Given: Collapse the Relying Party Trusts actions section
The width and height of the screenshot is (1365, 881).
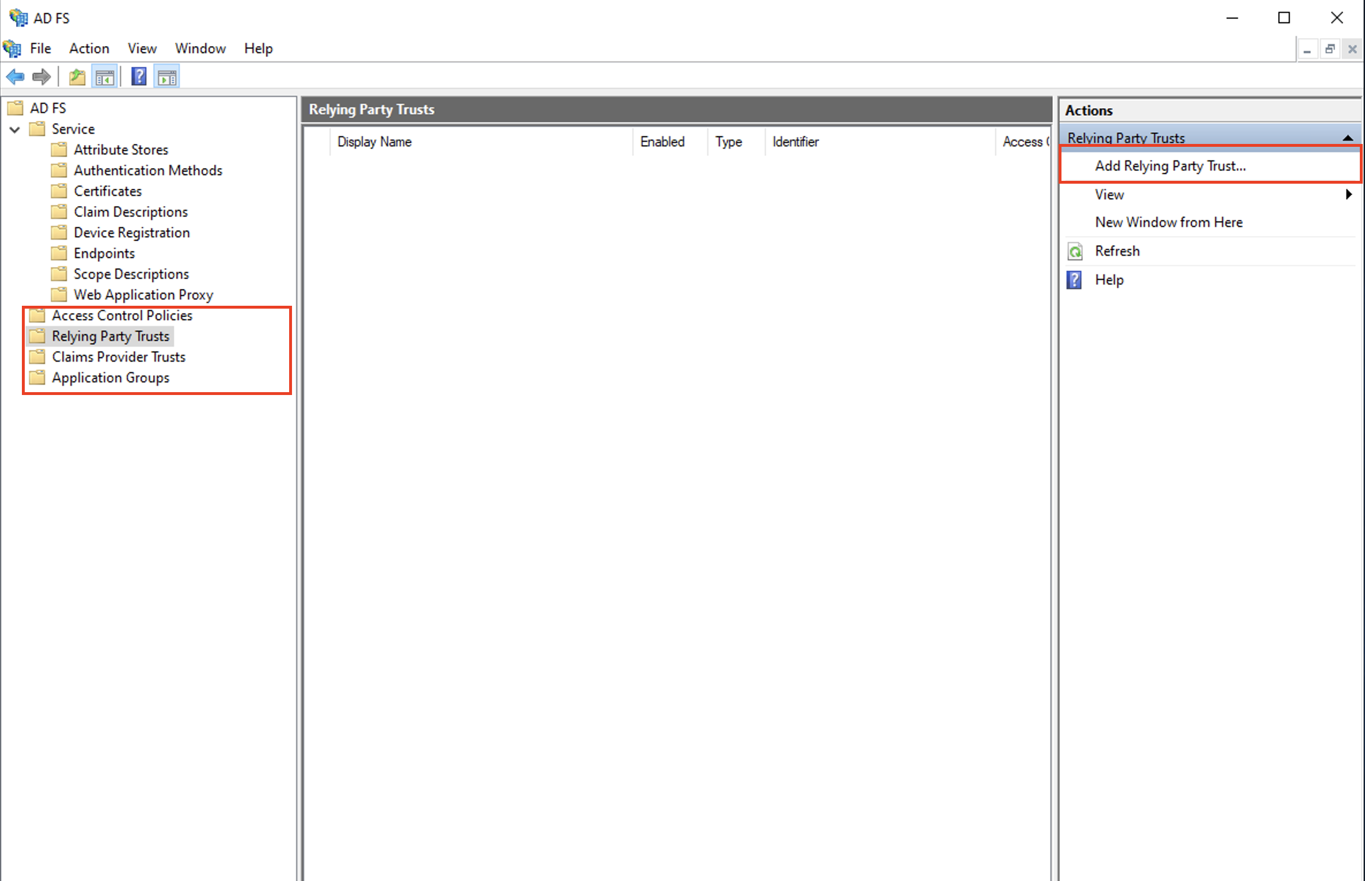Looking at the screenshot, I should click(x=1348, y=138).
